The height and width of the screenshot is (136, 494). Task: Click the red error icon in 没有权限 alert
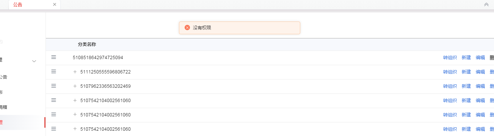click(187, 28)
